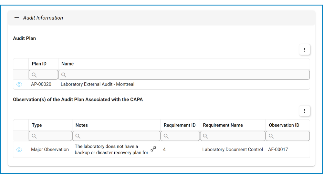View the Major Observation record
323x174 pixels.
pyautogui.click(x=19, y=150)
